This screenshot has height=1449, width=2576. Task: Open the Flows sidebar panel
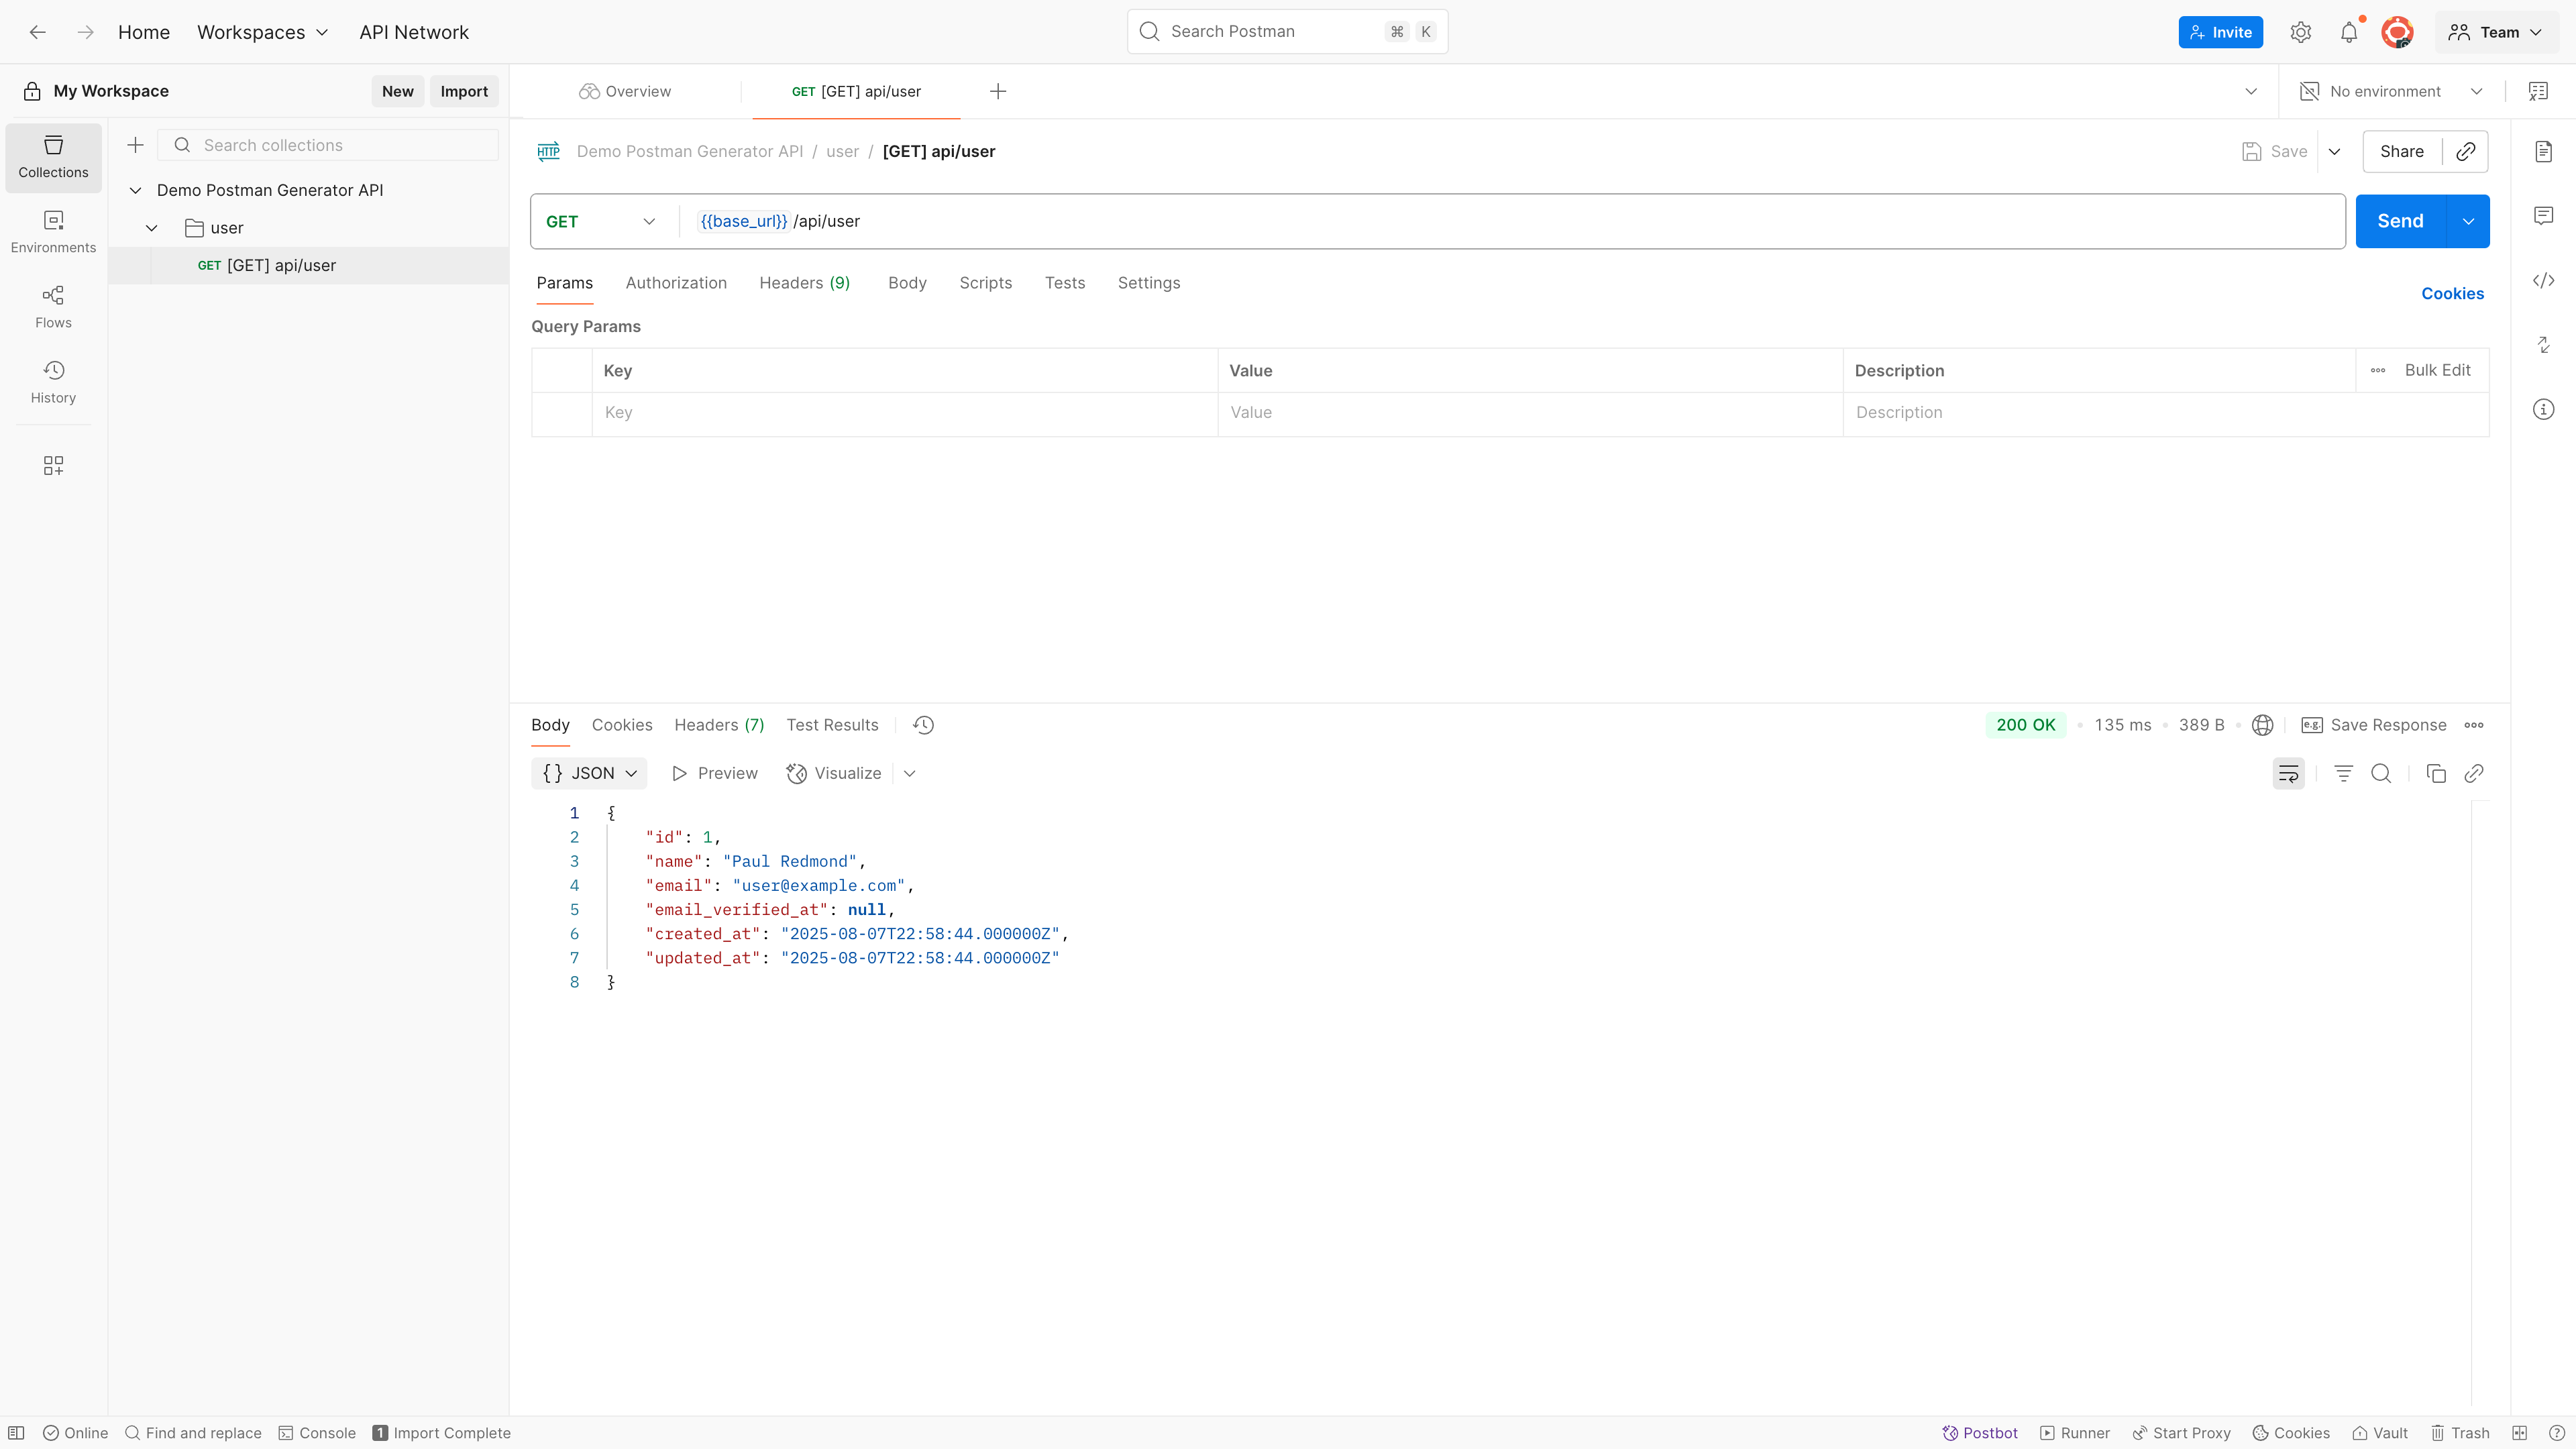point(53,307)
